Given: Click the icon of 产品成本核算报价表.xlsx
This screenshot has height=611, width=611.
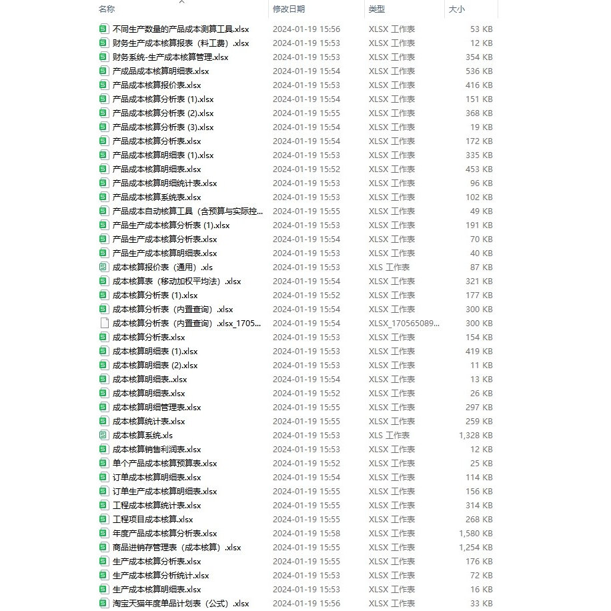Looking at the screenshot, I should pos(103,85).
